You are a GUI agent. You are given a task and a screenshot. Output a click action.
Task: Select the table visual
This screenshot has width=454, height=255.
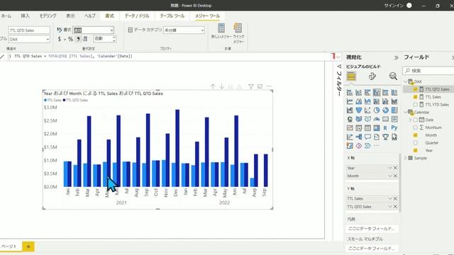click(x=367, y=128)
